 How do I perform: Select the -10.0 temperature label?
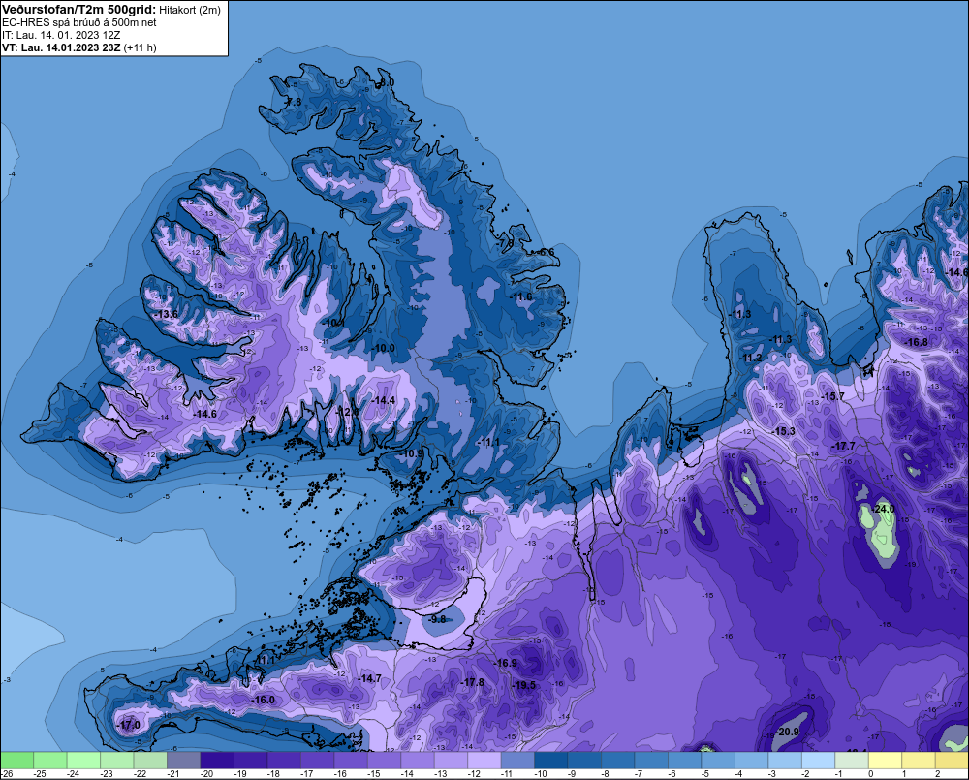pos(383,348)
